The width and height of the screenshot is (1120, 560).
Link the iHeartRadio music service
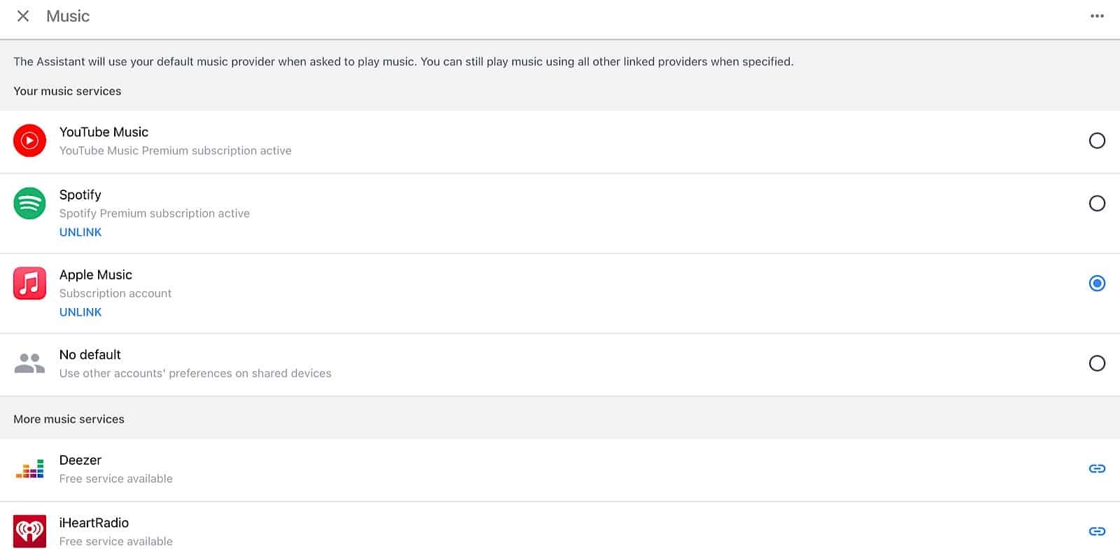tap(1098, 531)
